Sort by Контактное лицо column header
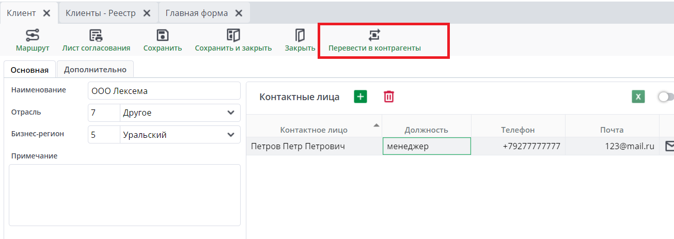The image size is (674, 239). 314,130
